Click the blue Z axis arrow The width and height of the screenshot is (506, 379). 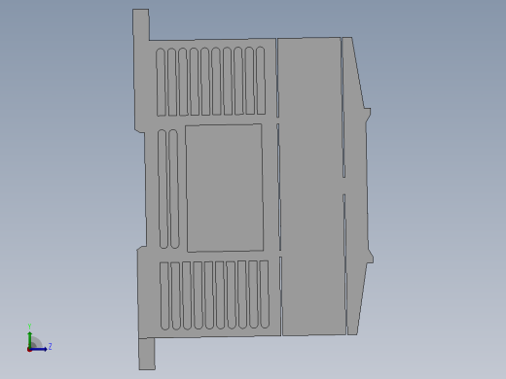39,349
